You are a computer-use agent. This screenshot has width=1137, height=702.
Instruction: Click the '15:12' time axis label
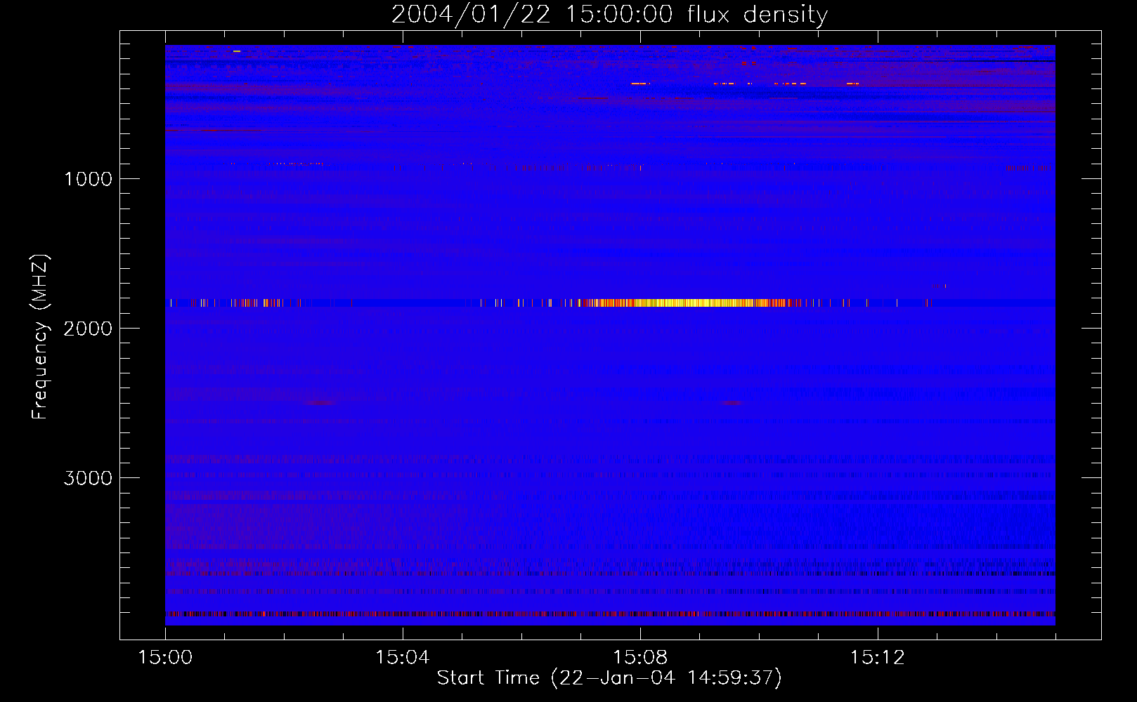(x=877, y=658)
